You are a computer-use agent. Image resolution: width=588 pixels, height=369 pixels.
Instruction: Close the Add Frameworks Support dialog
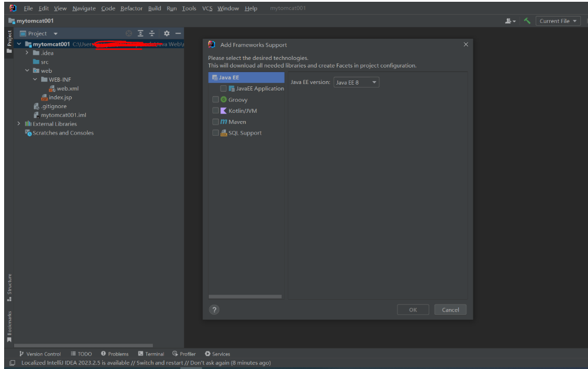click(x=466, y=44)
